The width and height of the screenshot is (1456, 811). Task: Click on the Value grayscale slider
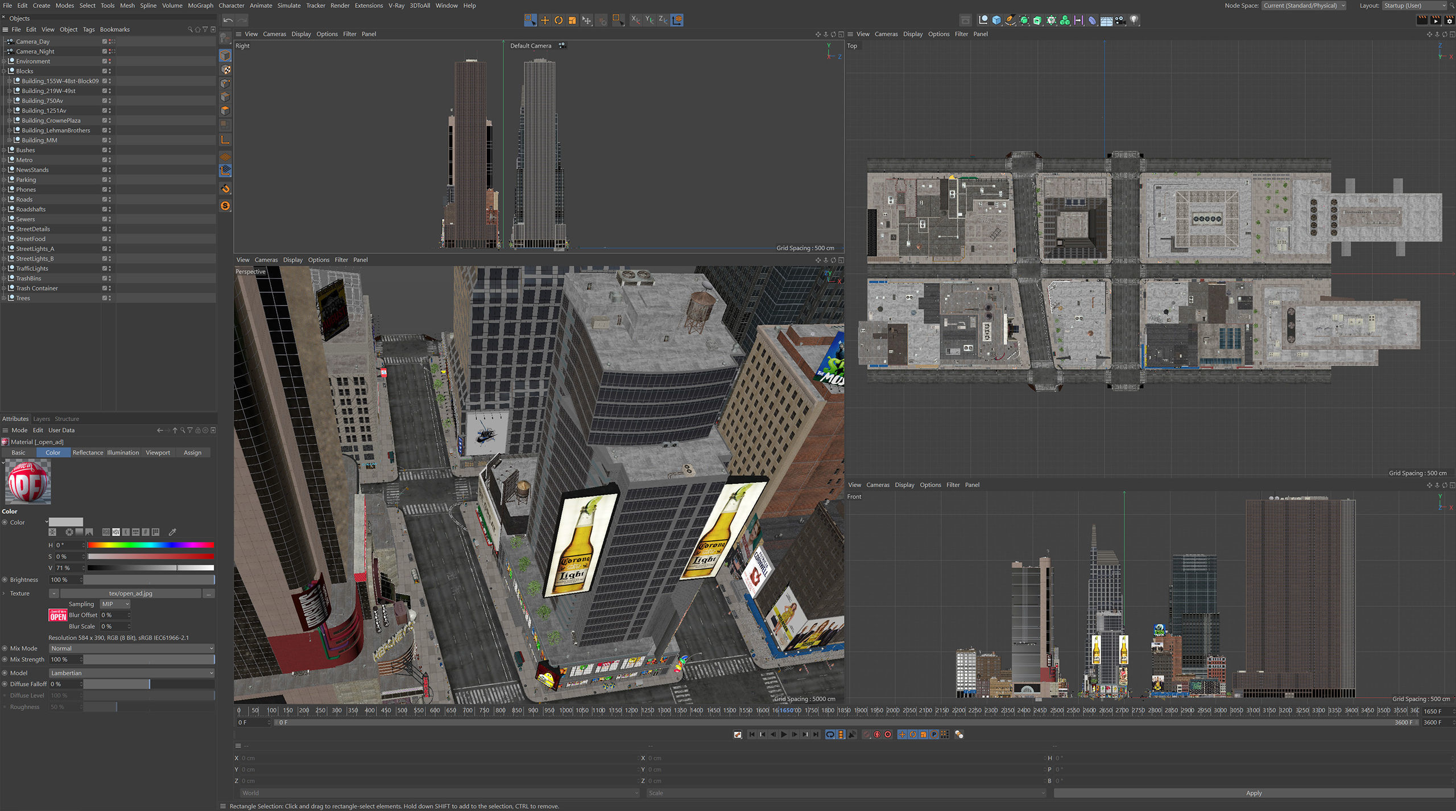pyautogui.click(x=151, y=568)
